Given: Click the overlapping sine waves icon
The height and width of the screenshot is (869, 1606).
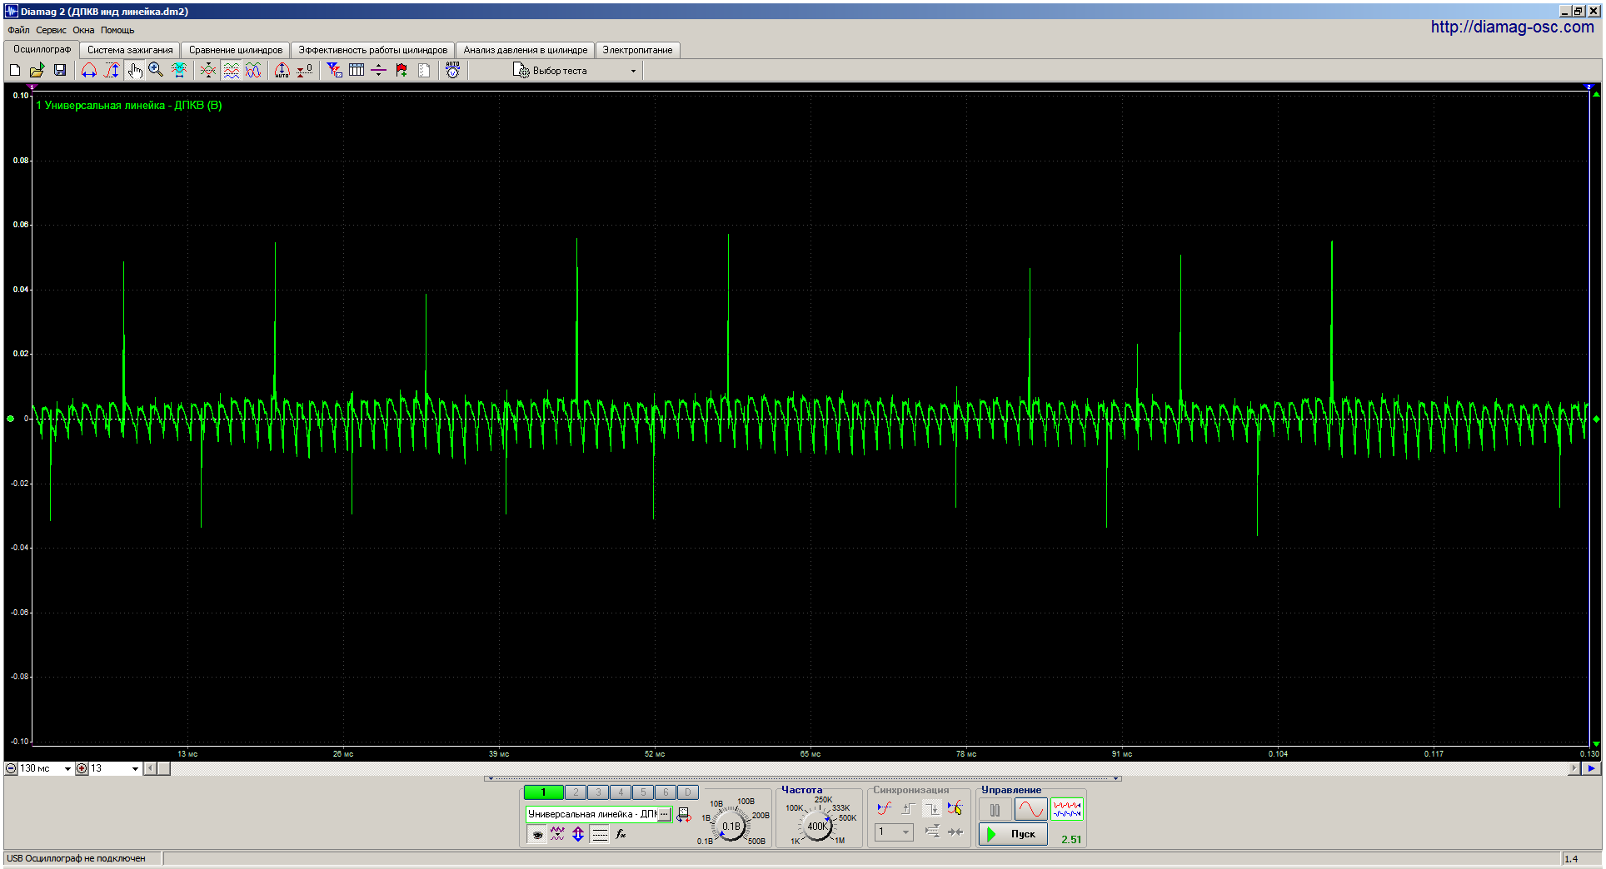Looking at the screenshot, I should (x=253, y=71).
